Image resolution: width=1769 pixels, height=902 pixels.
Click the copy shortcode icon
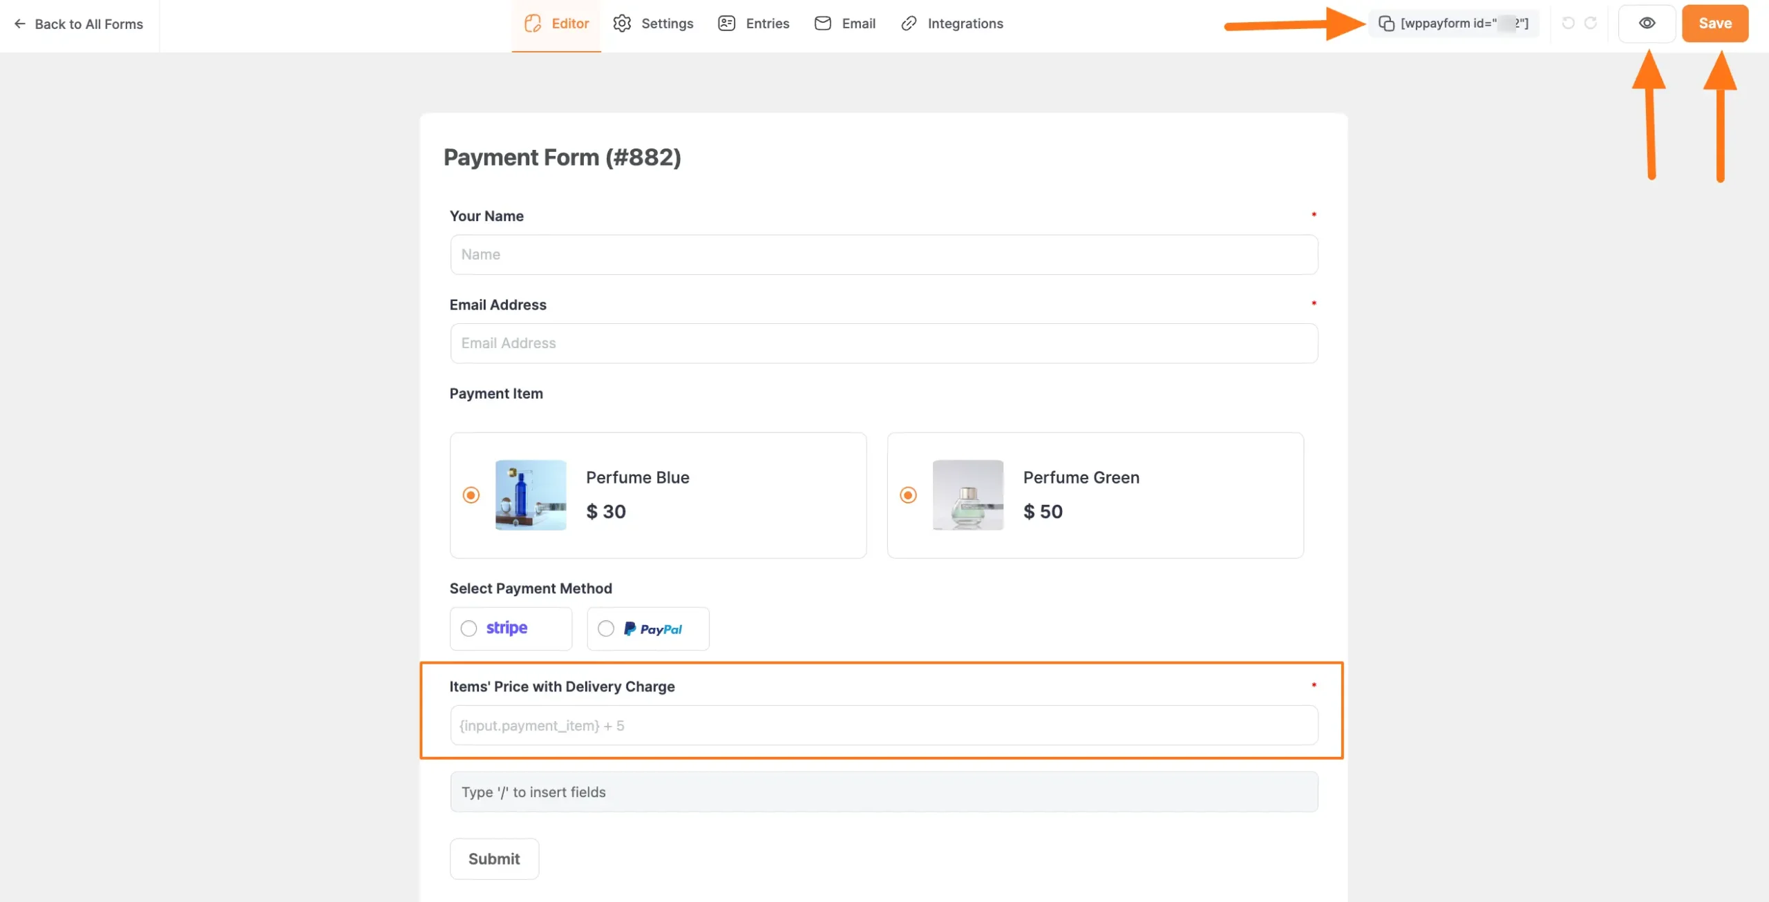tap(1386, 23)
